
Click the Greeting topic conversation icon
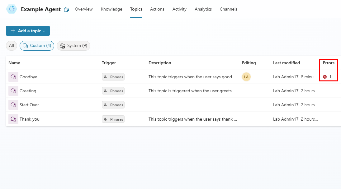(x=13, y=91)
